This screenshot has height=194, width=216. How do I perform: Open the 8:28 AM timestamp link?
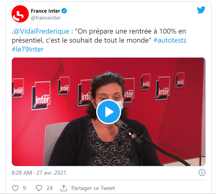[x=22, y=173]
